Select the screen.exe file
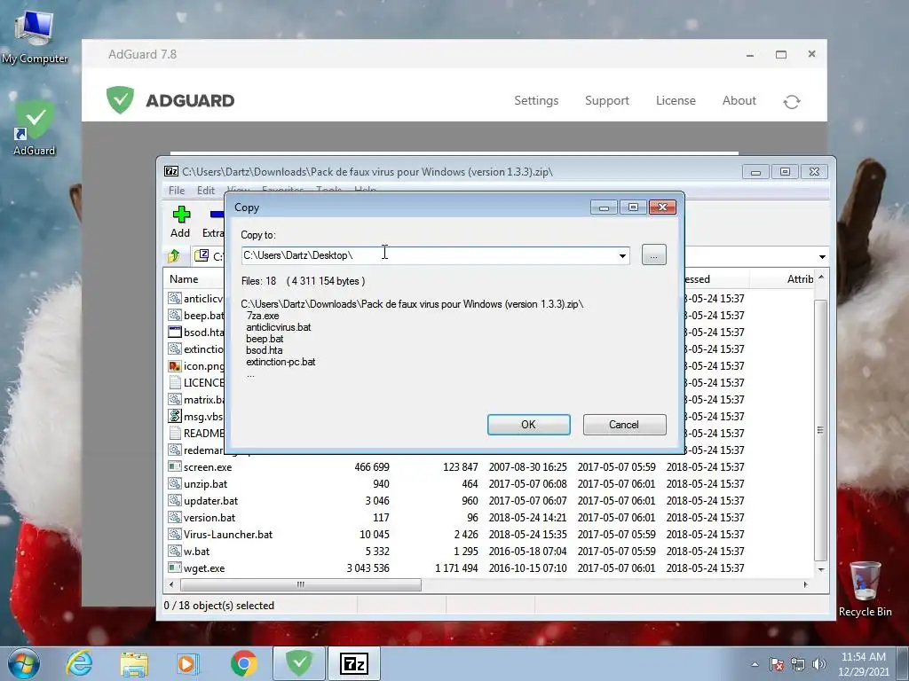909x681 pixels. [208, 467]
